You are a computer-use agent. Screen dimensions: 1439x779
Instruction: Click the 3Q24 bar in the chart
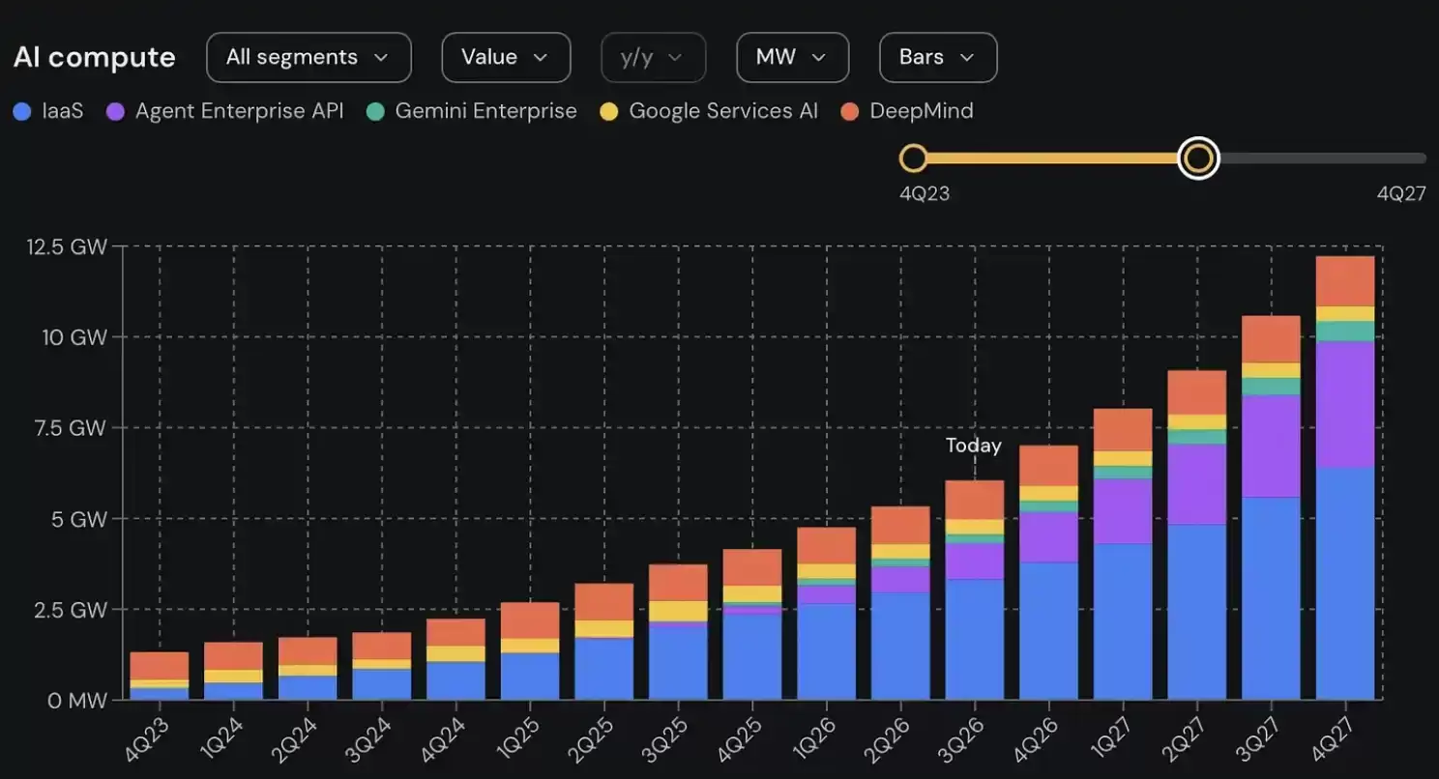(x=382, y=666)
